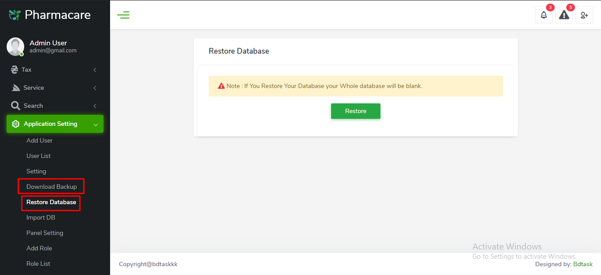Click the Tax currency icon in the sidebar

(x=14, y=70)
